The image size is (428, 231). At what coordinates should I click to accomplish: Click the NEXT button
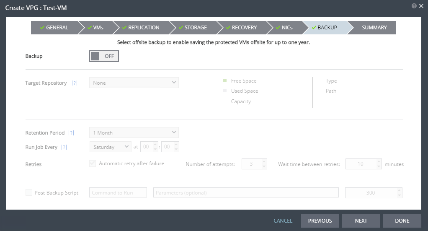pyautogui.click(x=361, y=221)
